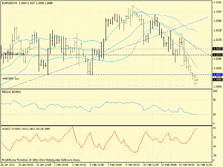Viewport: 223px width, 167px height.
Task: Click the black 1.3137 price tag
Action: click(218, 49)
